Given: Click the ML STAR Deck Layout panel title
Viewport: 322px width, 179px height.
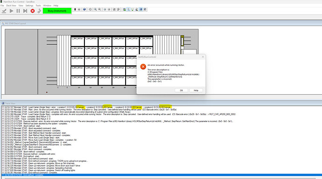Looking at the screenshot, I should click(15, 23).
